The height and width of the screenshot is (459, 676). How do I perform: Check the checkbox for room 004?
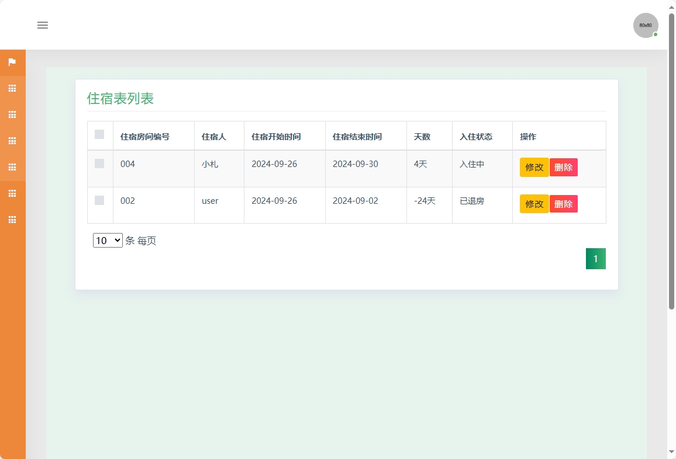pos(99,164)
